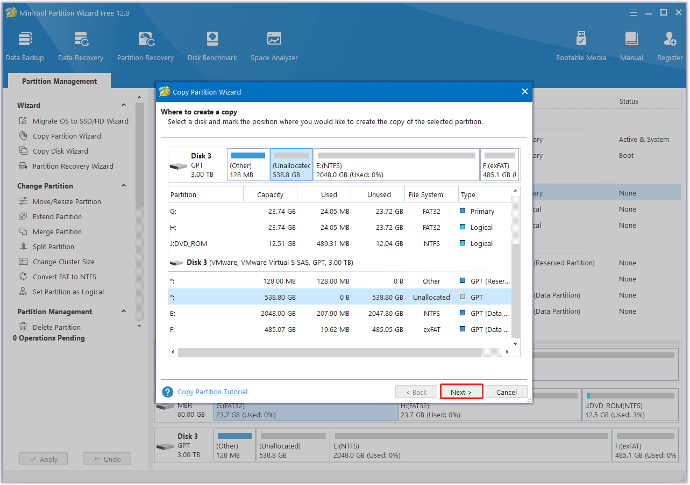Select J:DVD_ROM partition row
Viewport: 690px width, 485px height.
[339, 243]
